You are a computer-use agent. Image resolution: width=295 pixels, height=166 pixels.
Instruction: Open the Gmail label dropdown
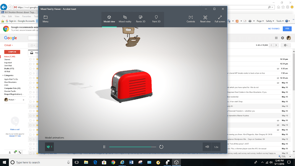[9, 45]
